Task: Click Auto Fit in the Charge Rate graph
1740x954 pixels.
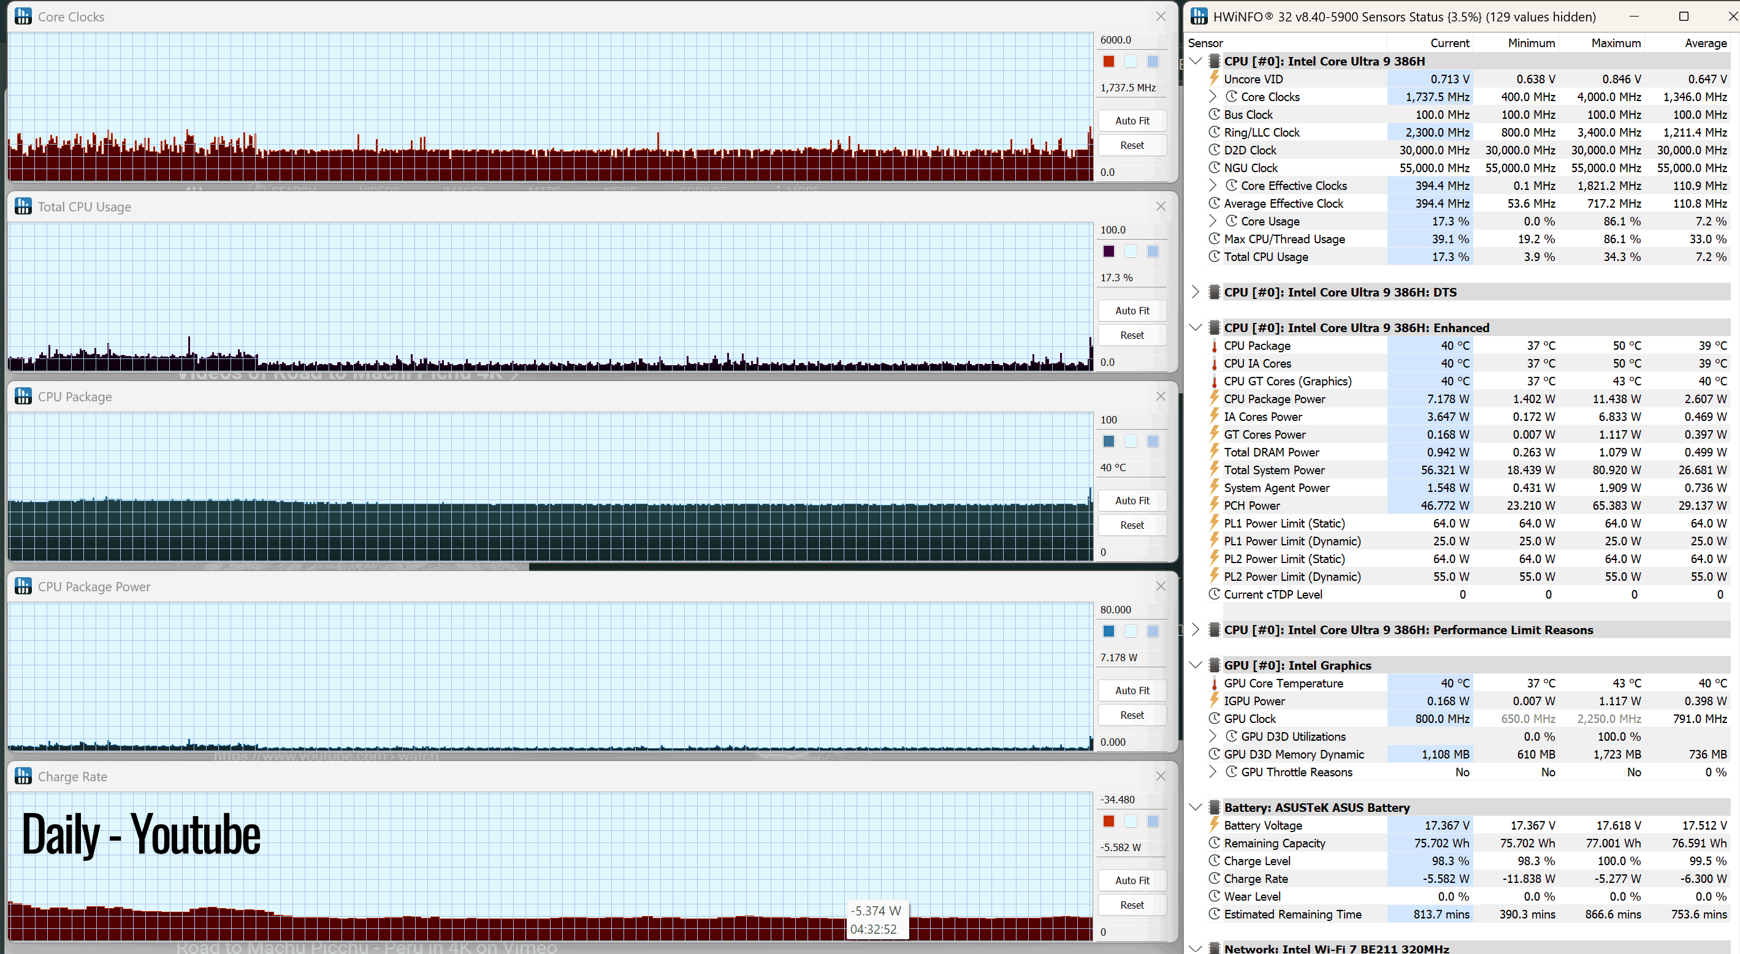Action: 1132,880
